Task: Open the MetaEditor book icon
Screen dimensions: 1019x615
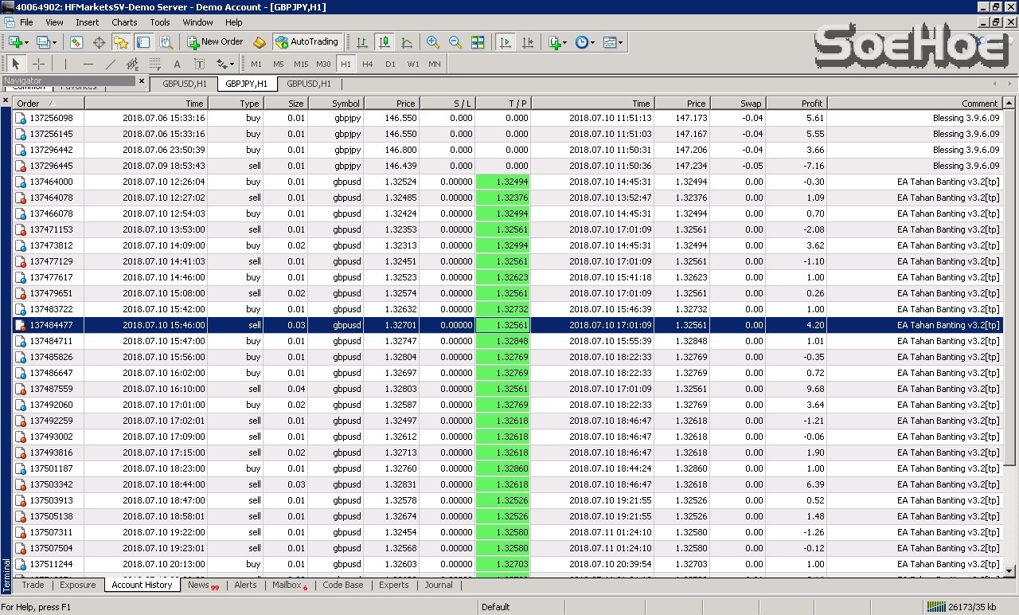Action: (260, 42)
